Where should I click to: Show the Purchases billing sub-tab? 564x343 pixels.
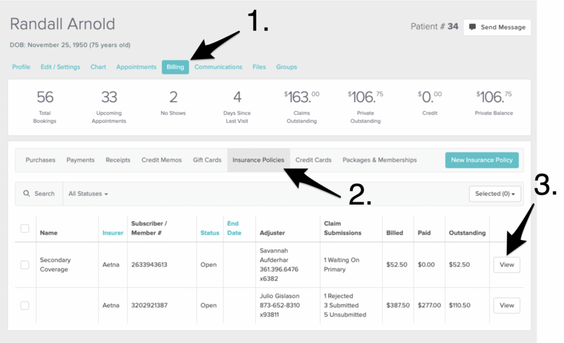[x=40, y=160]
